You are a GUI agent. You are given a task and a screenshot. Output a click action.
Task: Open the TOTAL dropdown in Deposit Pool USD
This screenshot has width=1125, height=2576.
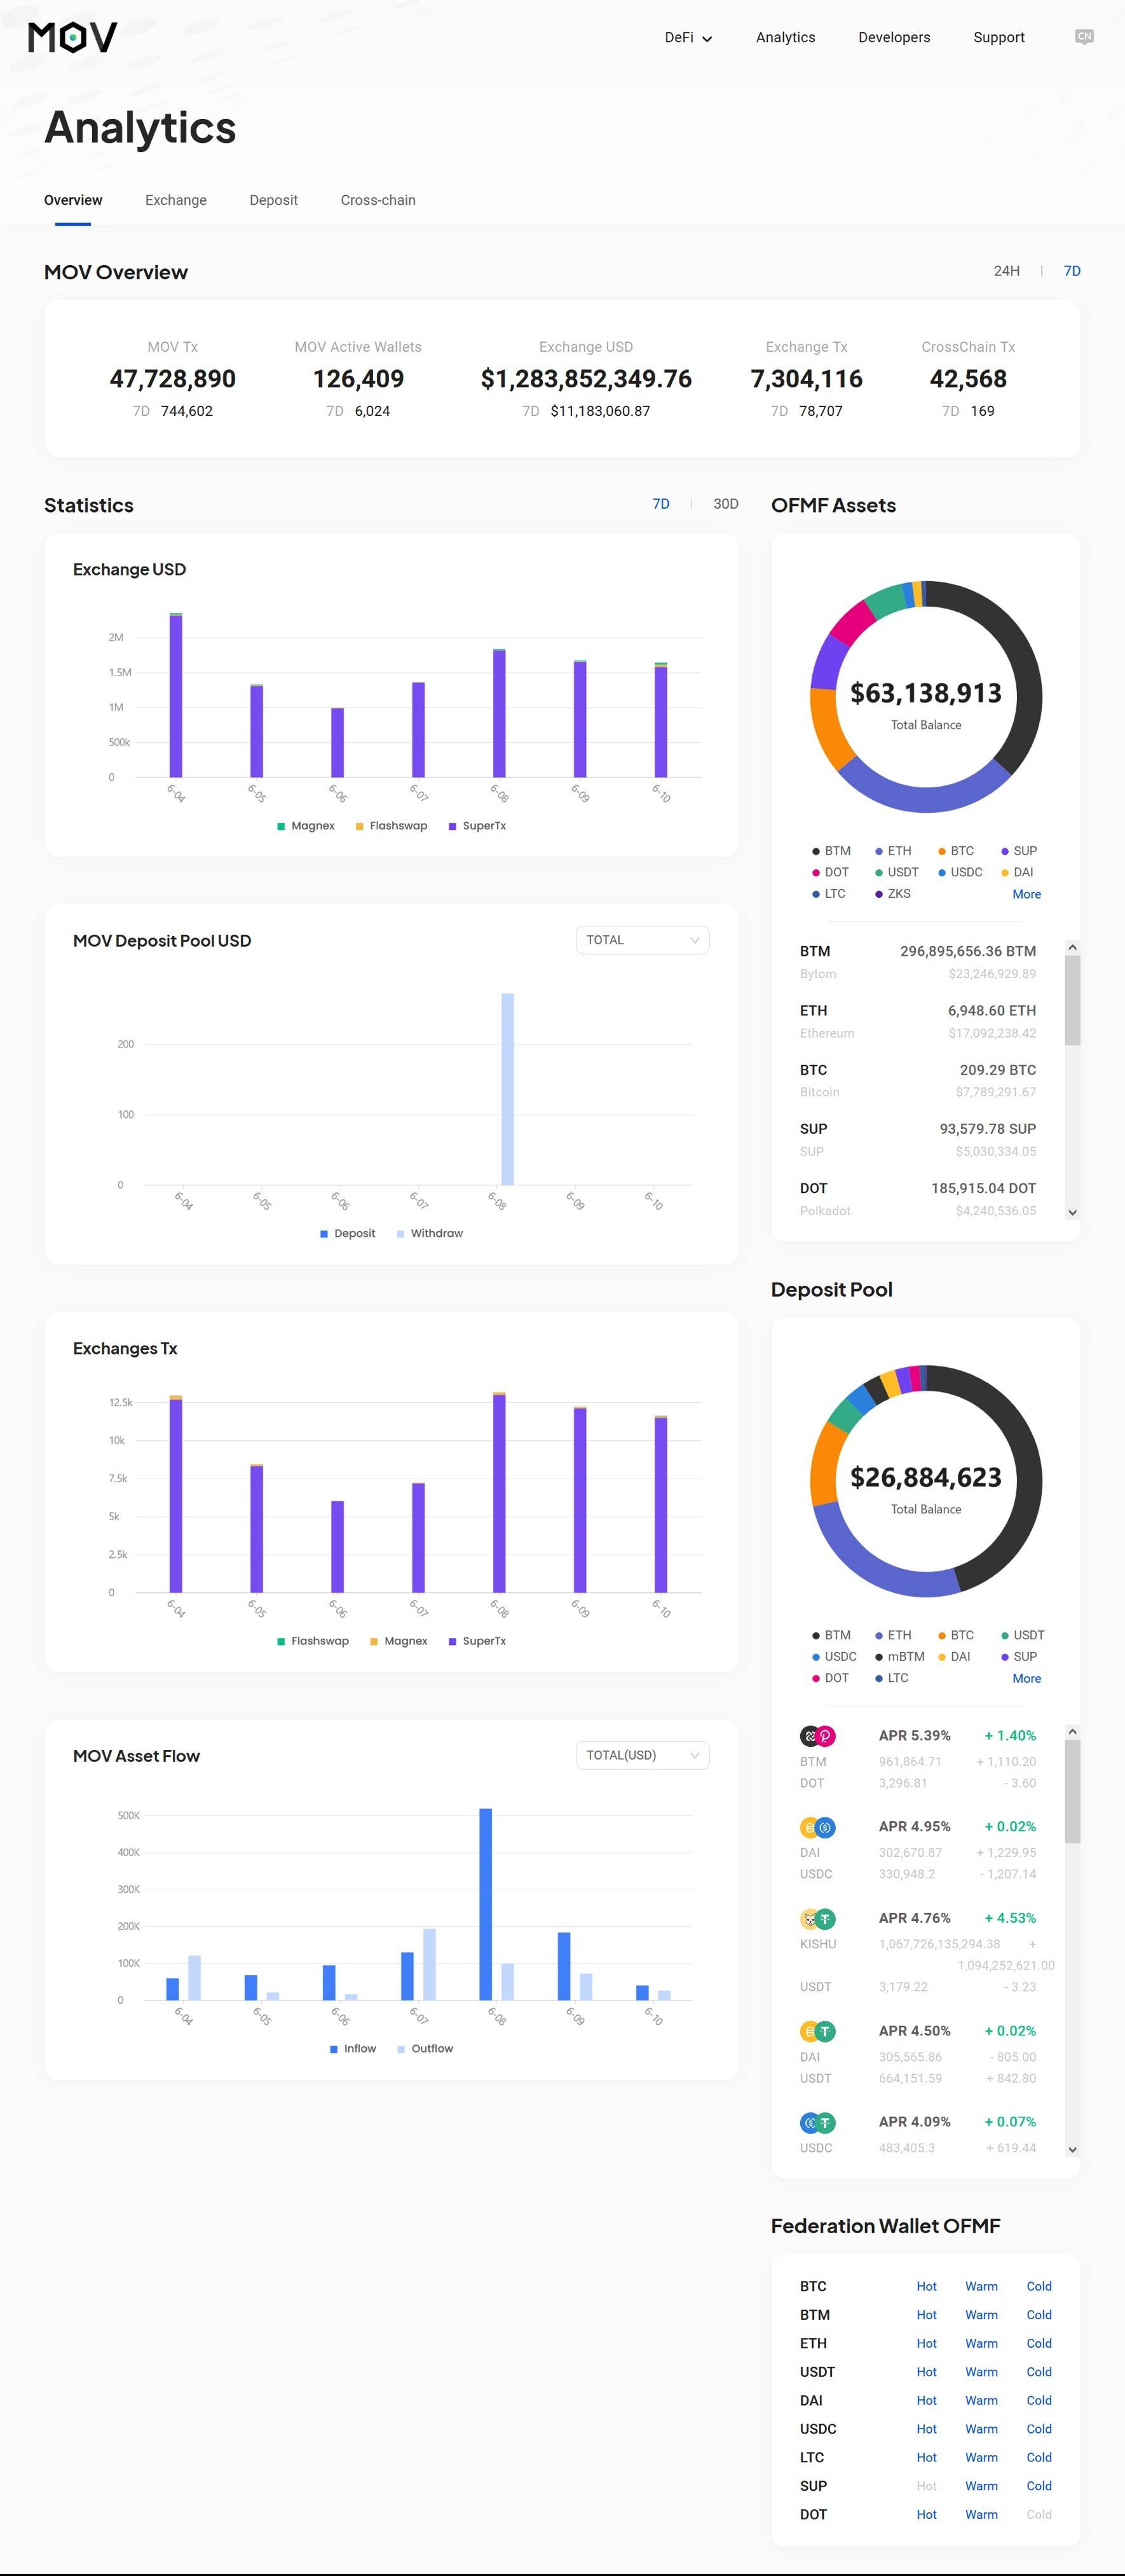(643, 940)
